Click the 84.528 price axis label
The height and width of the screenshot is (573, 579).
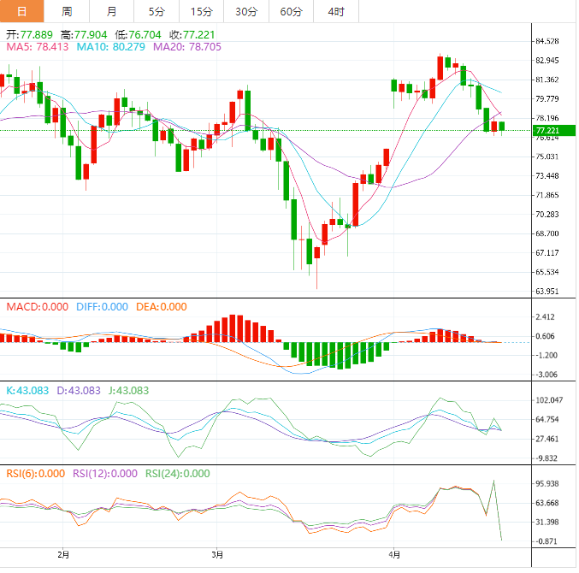click(x=546, y=42)
